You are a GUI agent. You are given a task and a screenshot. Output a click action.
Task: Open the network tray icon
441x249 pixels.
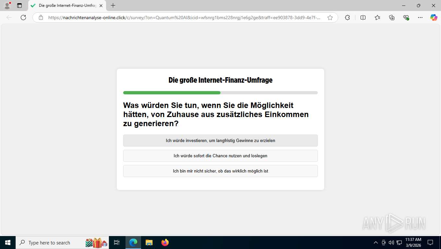click(399, 243)
